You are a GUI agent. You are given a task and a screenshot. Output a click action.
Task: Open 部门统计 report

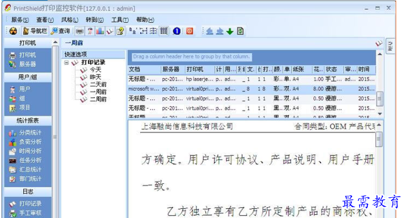25,179
